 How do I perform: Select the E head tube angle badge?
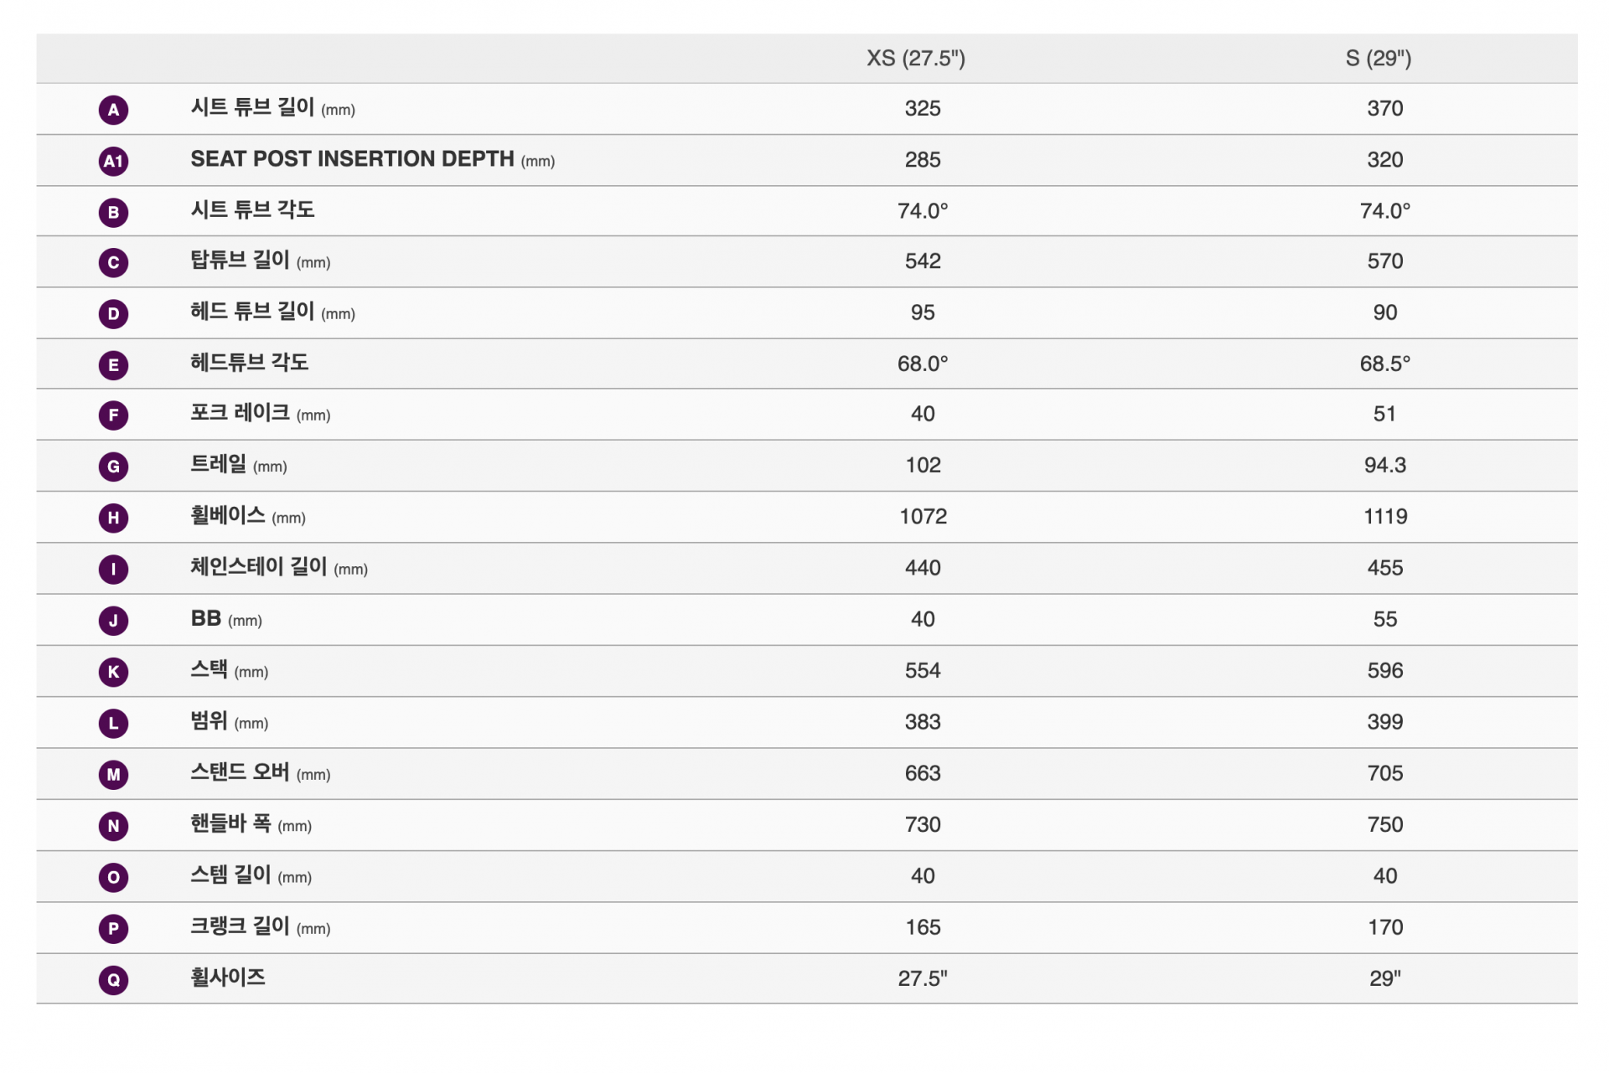(113, 364)
